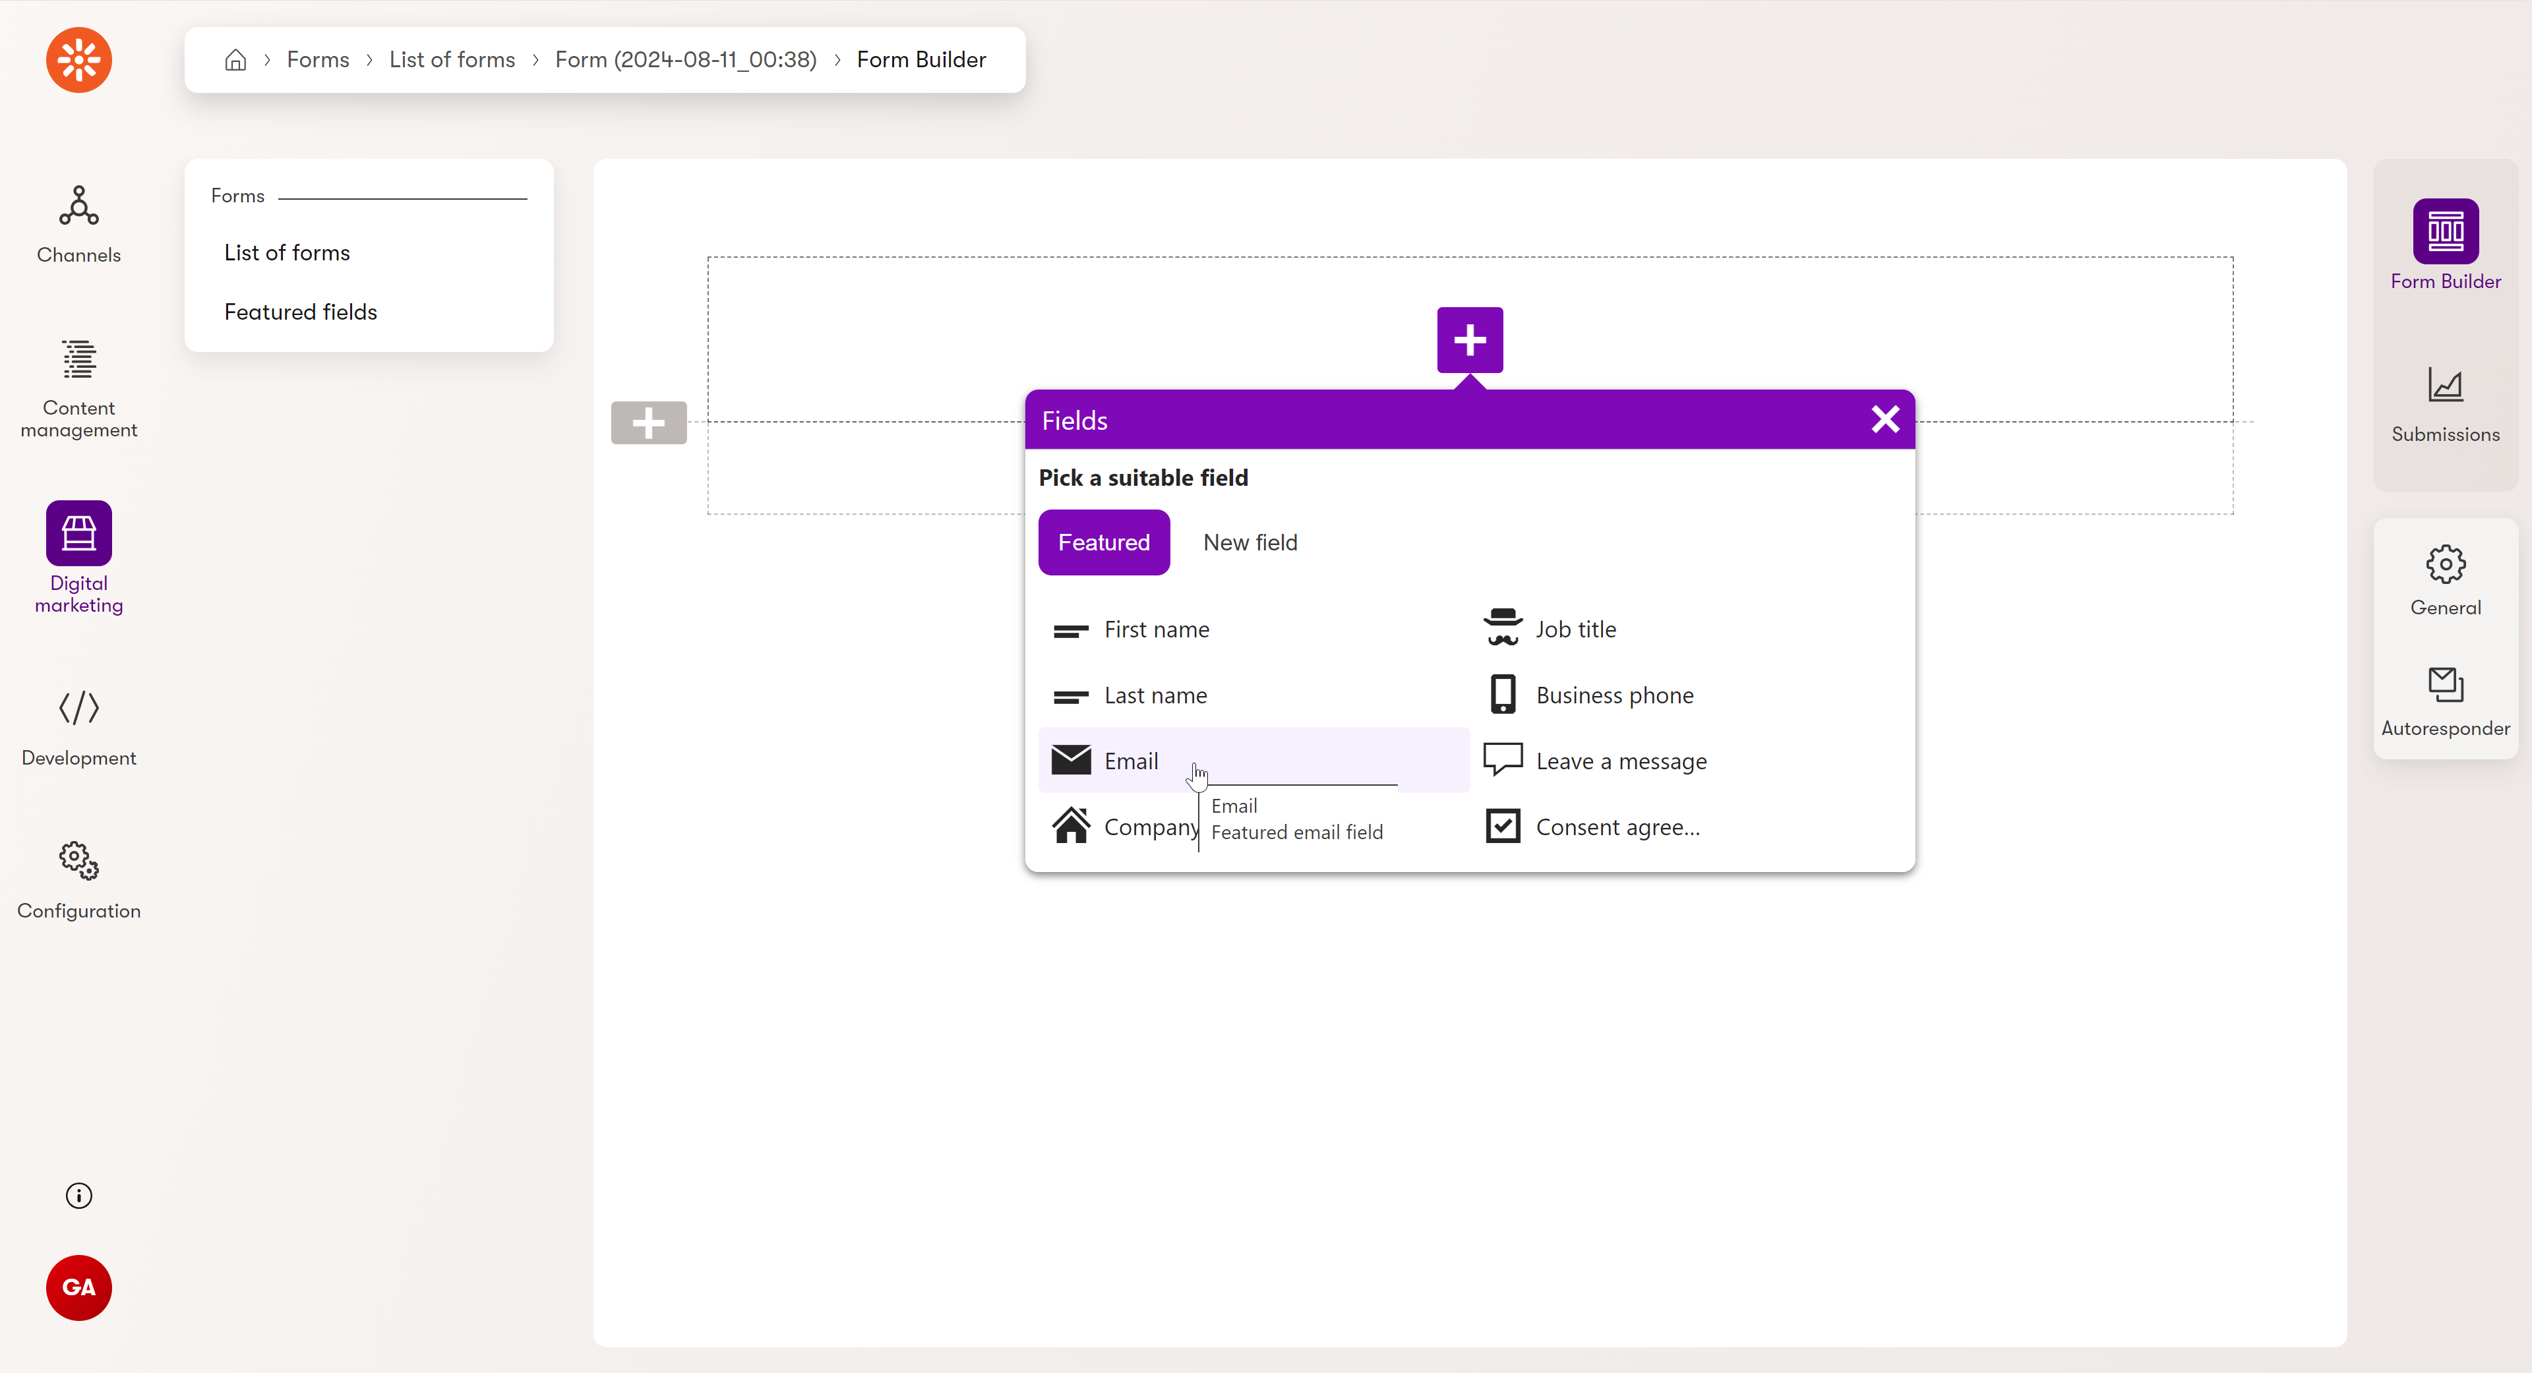Screen dimensions: 2532x1373
Task: Click the Email featured field option
Action: coord(1130,759)
